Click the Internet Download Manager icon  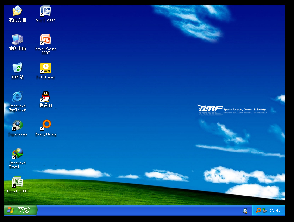17,153
